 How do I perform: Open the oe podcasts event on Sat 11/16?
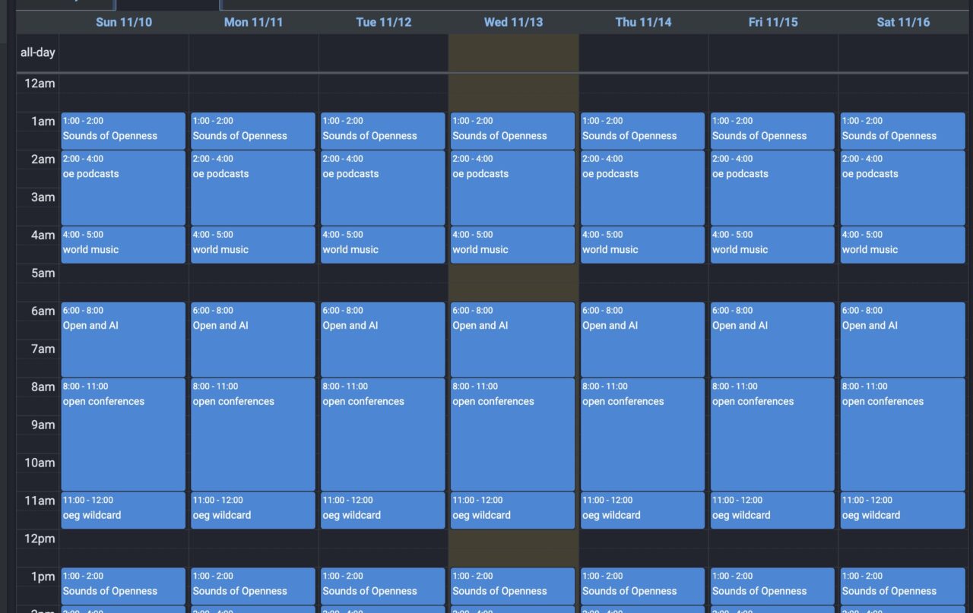903,188
